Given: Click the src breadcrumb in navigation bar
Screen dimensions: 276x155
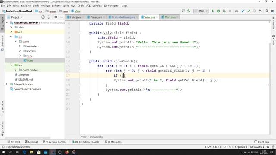Looking at the screenshot, I should (41, 11).
